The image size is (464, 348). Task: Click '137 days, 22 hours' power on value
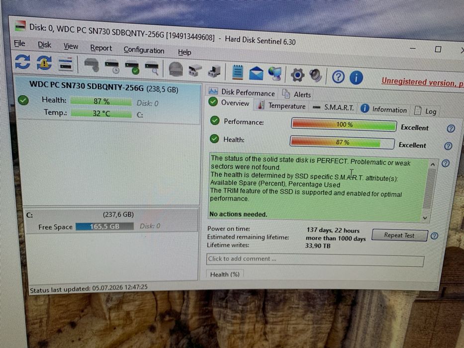(333, 230)
